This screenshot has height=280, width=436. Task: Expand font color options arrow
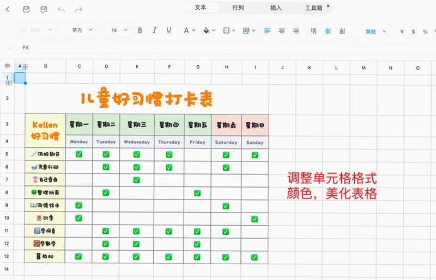(x=194, y=30)
